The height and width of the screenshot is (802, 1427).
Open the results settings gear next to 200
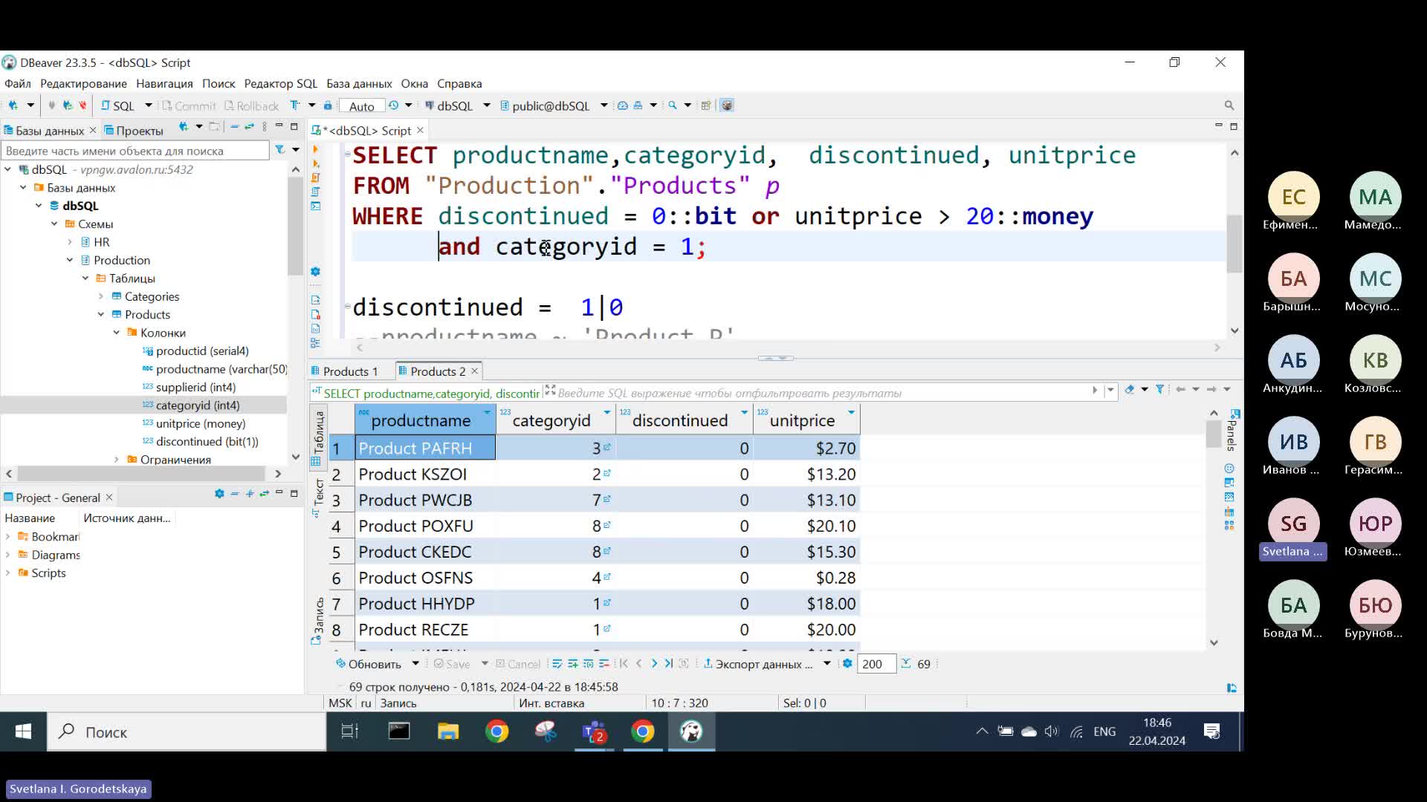pos(847,664)
